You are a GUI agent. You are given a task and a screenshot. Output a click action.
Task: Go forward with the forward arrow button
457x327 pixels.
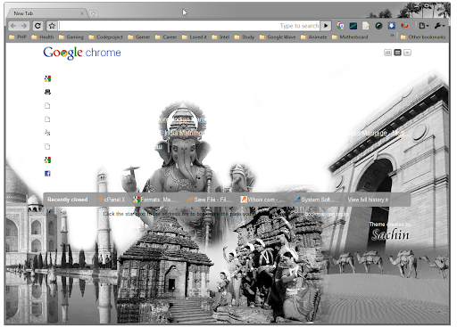[24, 26]
